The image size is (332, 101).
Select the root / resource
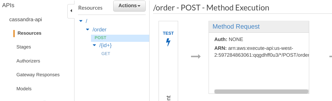(87, 21)
